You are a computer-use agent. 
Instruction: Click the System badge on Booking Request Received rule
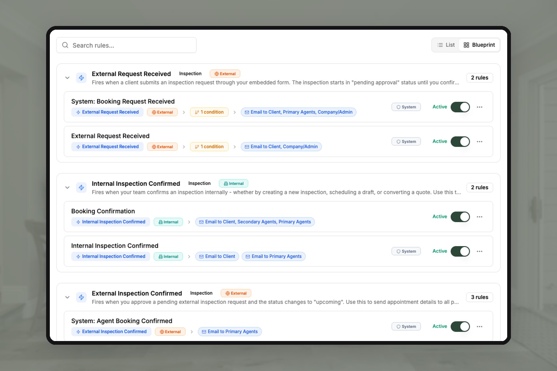click(x=406, y=107)
